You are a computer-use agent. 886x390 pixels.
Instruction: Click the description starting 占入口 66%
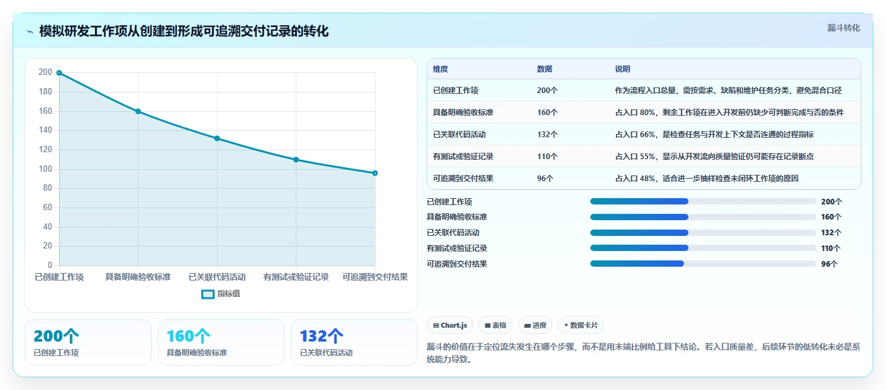tap(714, 135)
